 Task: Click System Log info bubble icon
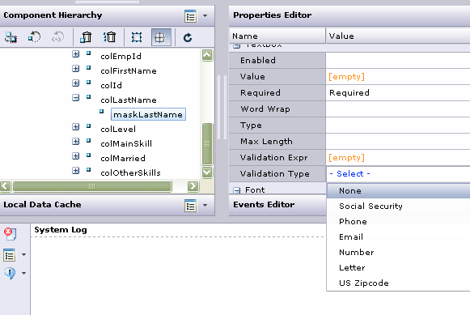pos(10,274)
